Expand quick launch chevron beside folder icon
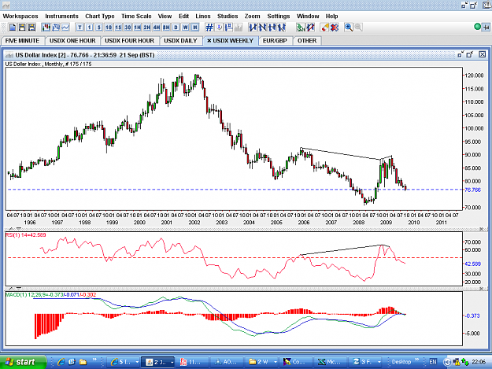Screen dimensions: 492x369 (94, 360)
